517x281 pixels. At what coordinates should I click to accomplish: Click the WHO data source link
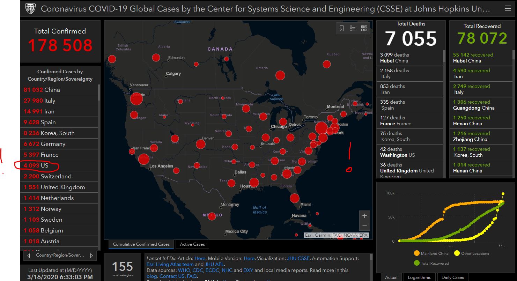pyautogui.click(x=184, y=270)
